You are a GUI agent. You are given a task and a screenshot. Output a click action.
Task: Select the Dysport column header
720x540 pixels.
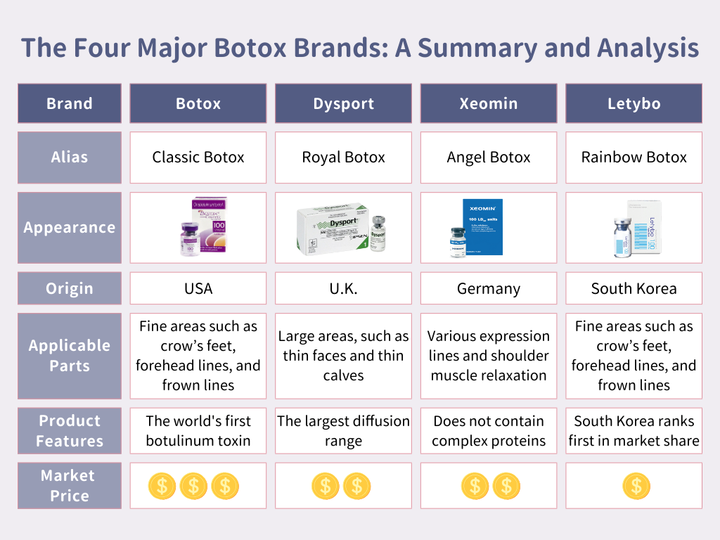pyautogui.click(x=343, y=103)
